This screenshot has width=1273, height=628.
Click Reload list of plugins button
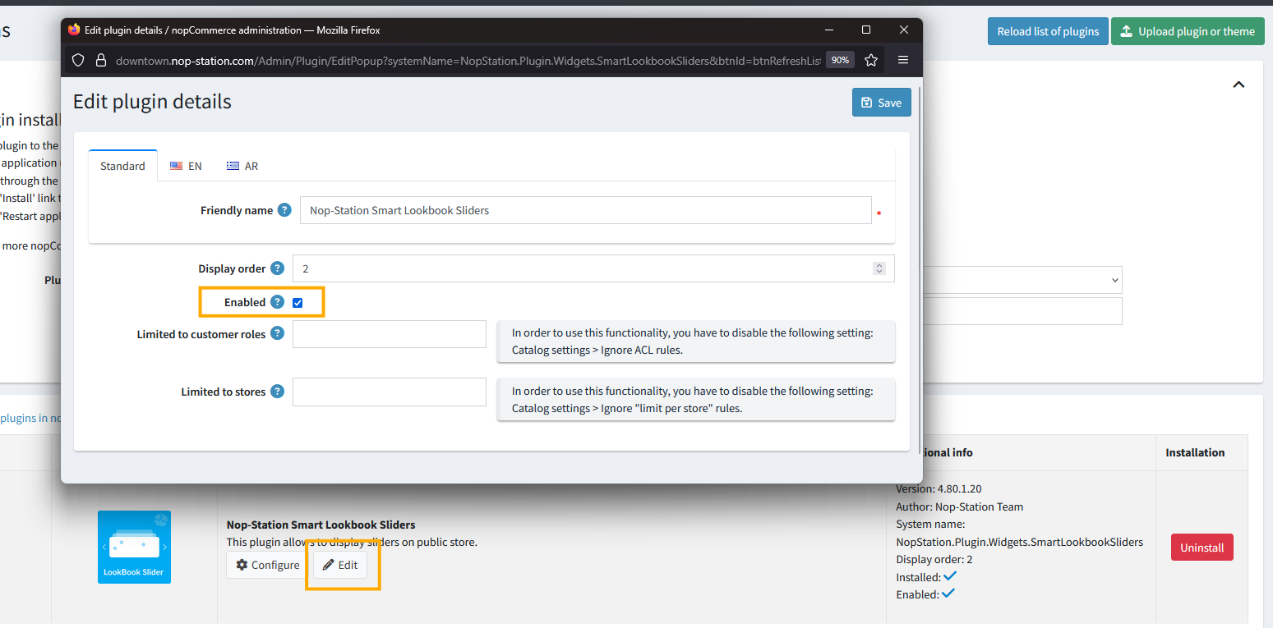1048,31
